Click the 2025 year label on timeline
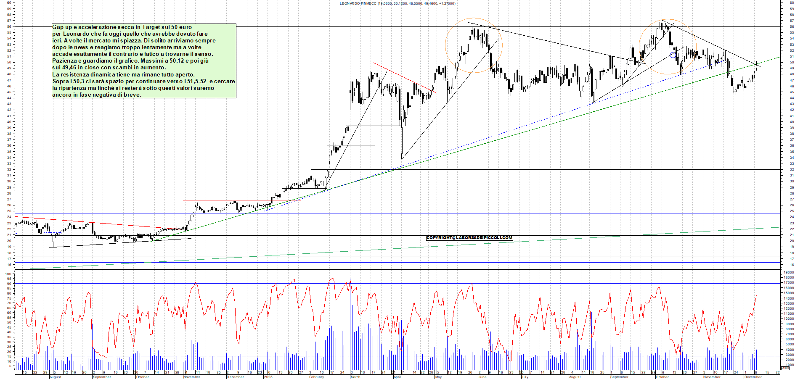 coord(268,377)
